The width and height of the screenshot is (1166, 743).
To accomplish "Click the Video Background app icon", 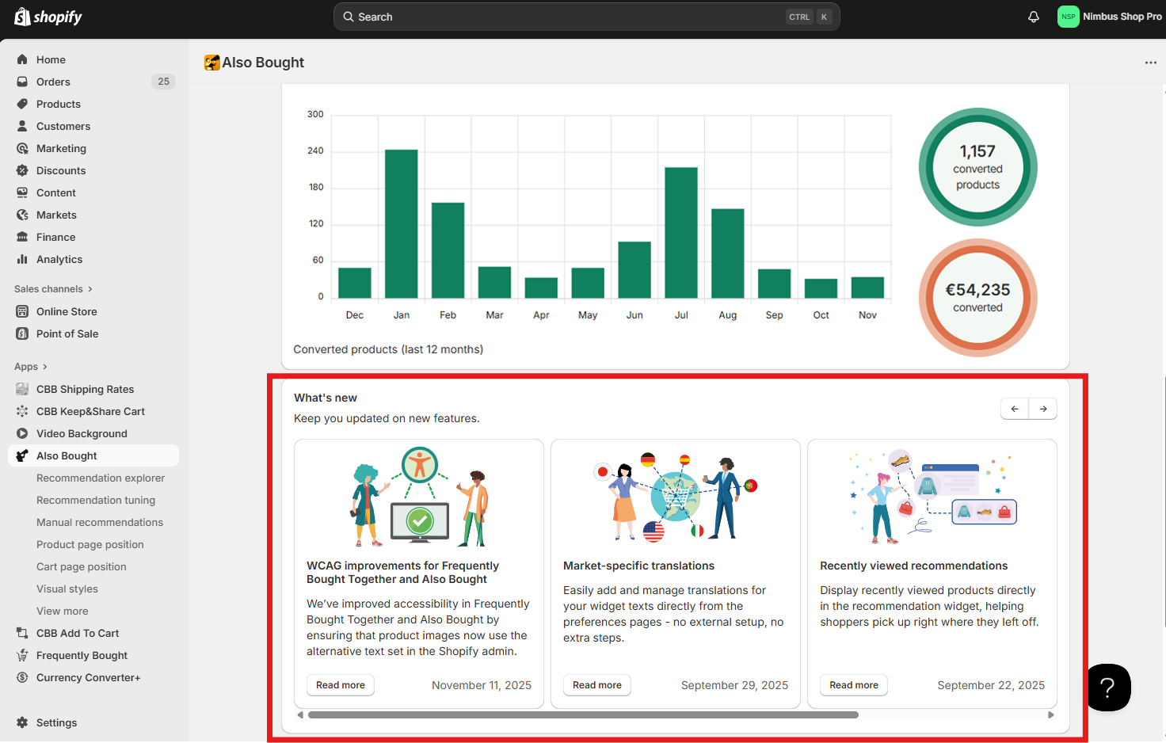I will [22, 433].
